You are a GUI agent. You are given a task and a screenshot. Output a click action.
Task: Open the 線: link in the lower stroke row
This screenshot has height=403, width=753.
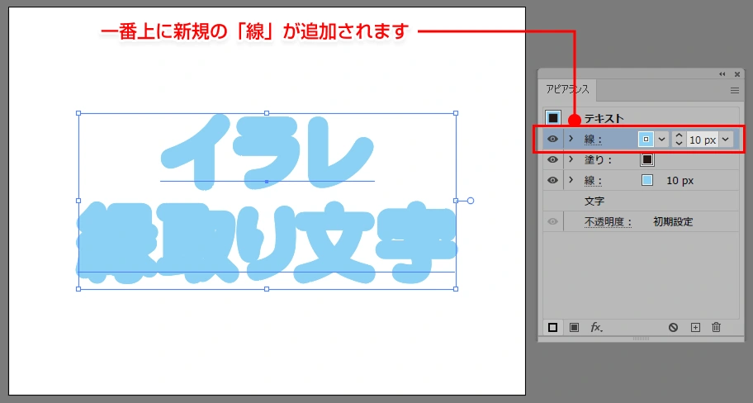tap(593, 181)
